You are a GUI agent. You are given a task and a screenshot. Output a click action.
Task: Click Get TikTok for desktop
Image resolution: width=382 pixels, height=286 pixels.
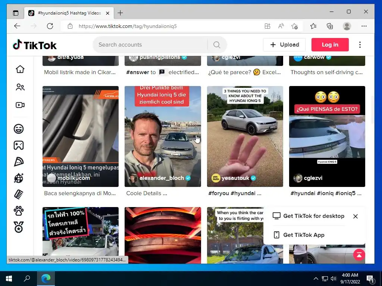[309, 216]
